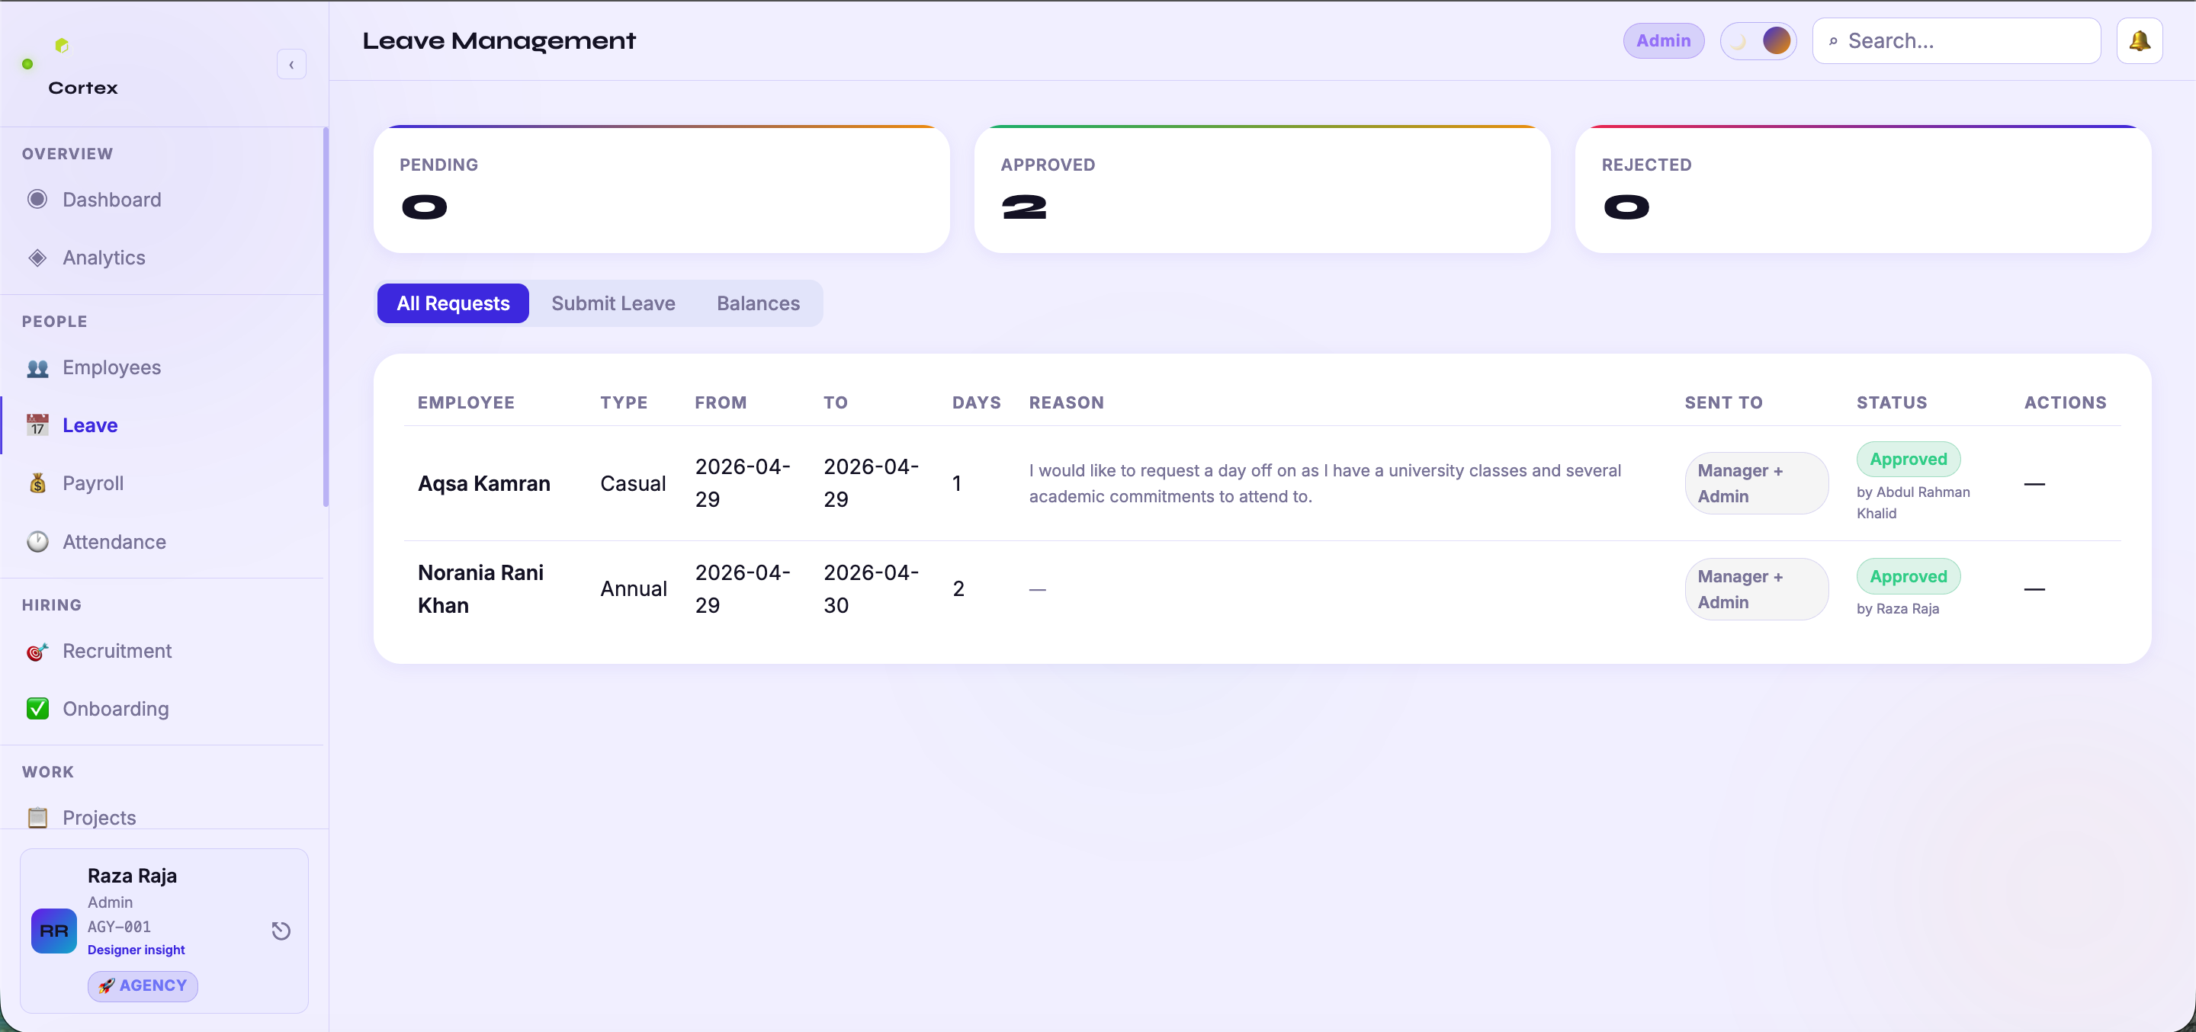Open the Projects section
2196x1032 pixels.
pos(99,817)
